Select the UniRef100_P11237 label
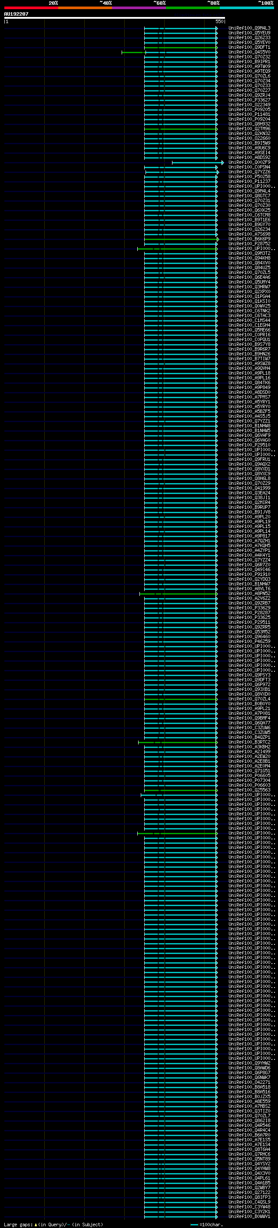The image size is (278, 1228). [x=249, y=182]
